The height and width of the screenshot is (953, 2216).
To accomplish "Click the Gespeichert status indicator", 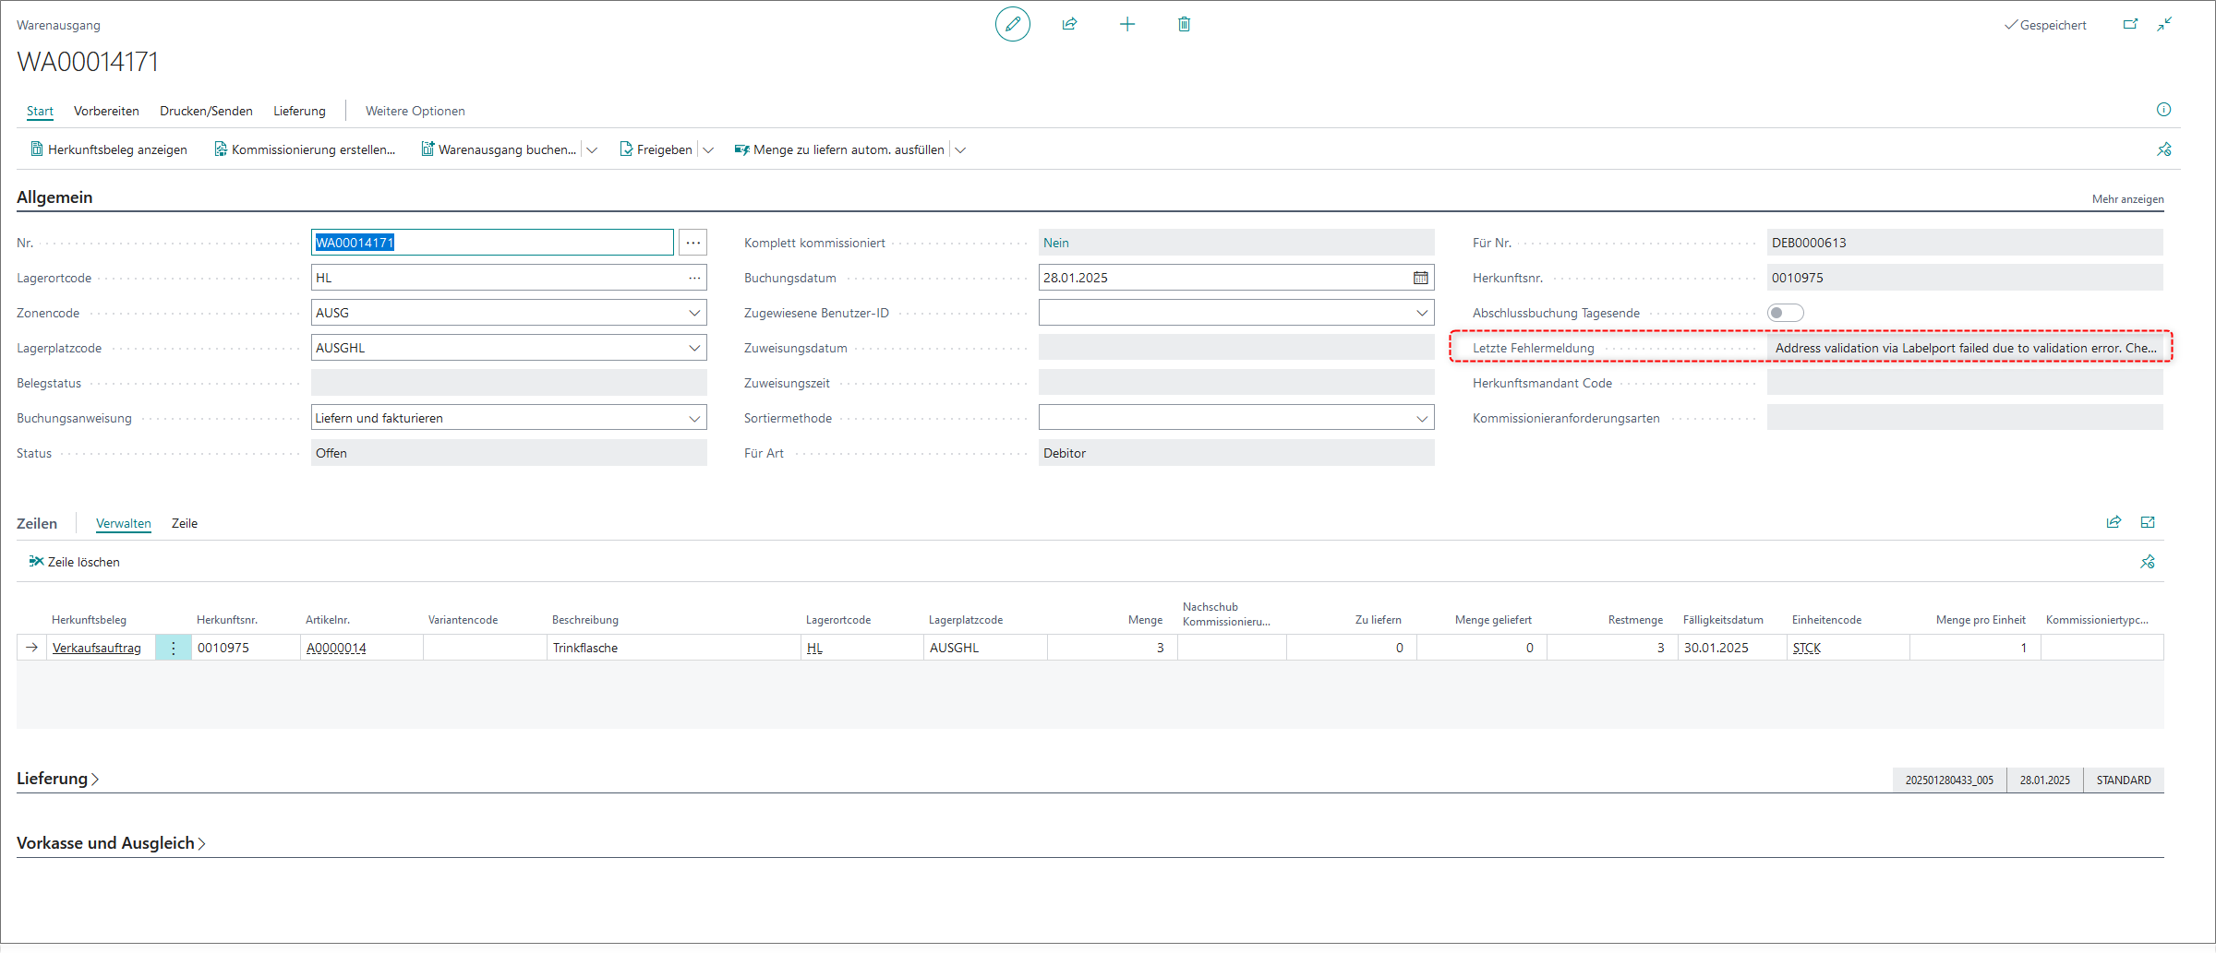I will pyautogui.click(x=2045, y=25).
